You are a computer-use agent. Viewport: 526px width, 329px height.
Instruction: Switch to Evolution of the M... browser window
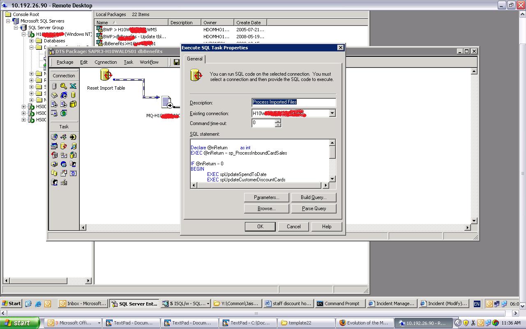(x=364, y=323)
